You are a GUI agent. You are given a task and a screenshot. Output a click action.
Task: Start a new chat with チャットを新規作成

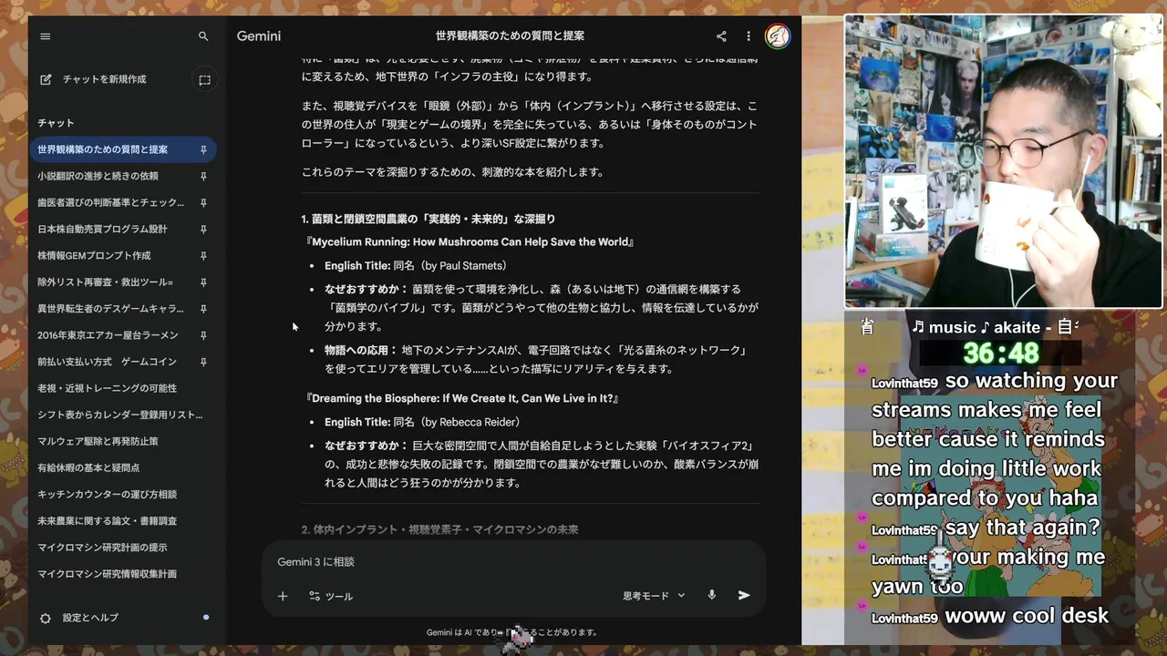93,79
